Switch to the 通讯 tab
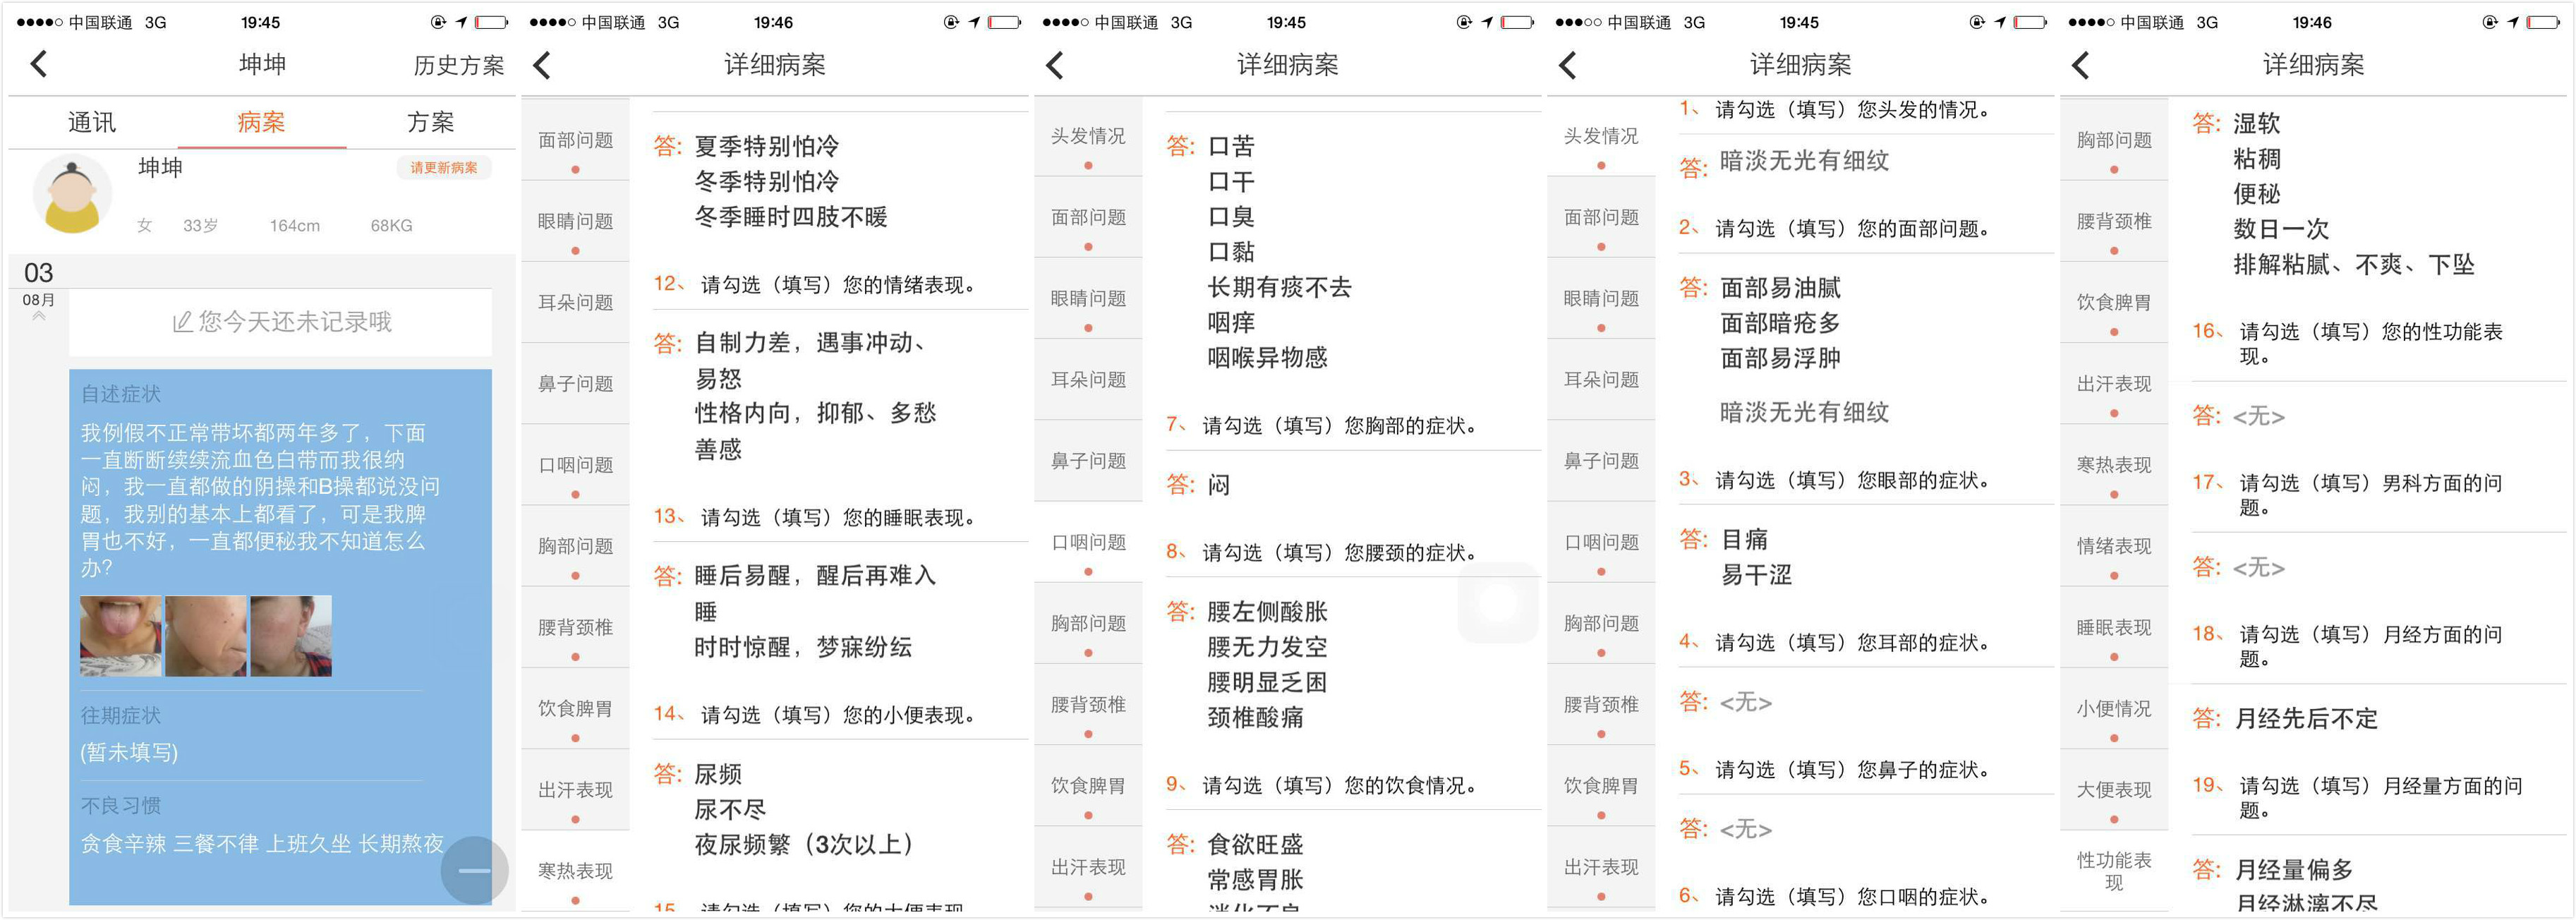The image size is (2576, 920). point(92,122)
